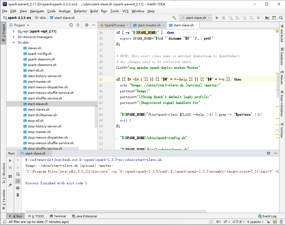Click the Stop square in Run panel
Screen dimensions: 285x225
click(10, 168)
